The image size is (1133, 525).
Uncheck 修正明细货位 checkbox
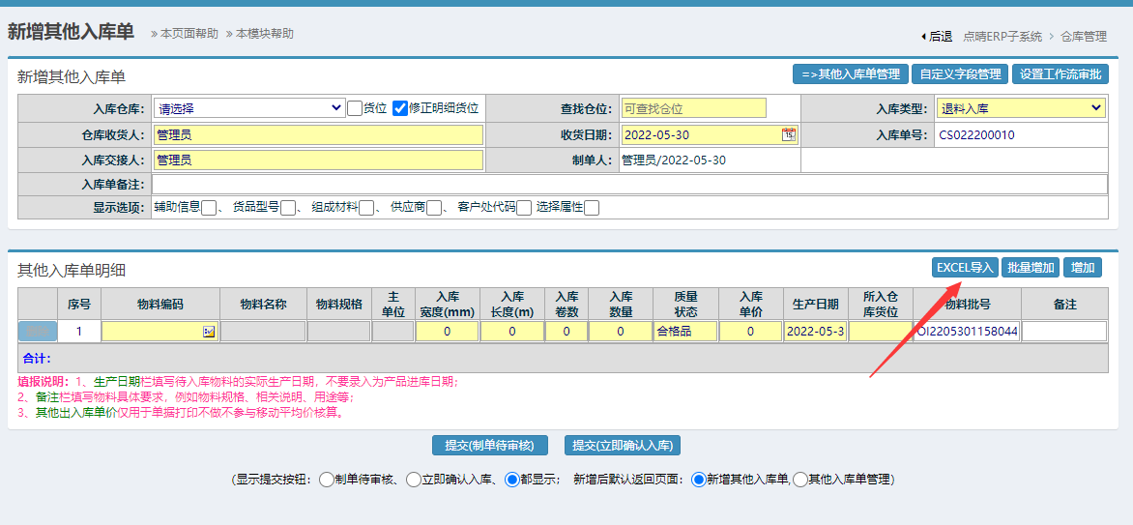(400, 108)
